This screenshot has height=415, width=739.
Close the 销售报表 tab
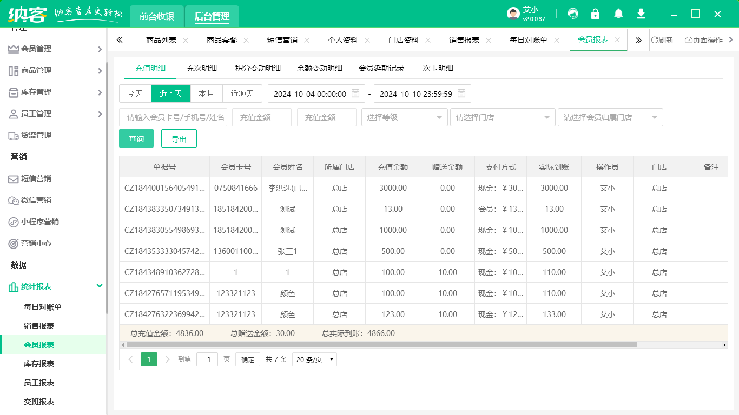pyautogui.click(x=489, y=40)
